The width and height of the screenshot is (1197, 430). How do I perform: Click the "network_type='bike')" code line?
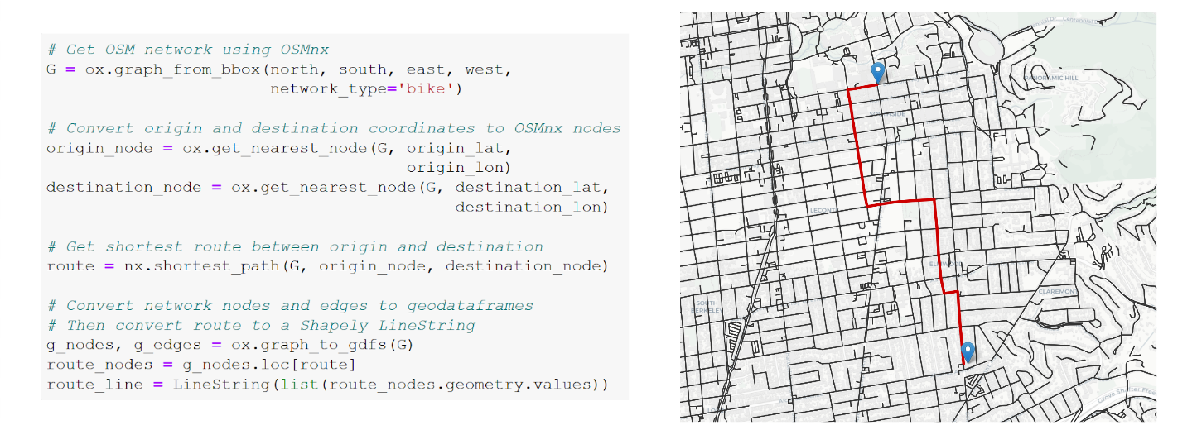(x=365, y=88)
